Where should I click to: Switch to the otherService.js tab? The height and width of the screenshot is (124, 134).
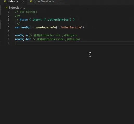42,2
